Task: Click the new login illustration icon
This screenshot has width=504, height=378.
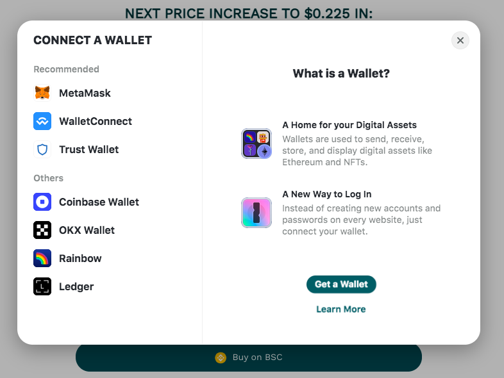Action: (256, 213)
